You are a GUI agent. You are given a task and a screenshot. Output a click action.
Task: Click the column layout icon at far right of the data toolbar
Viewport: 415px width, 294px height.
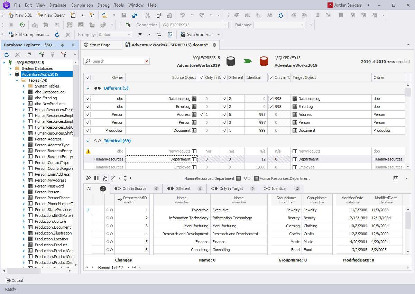click(396, 178)
